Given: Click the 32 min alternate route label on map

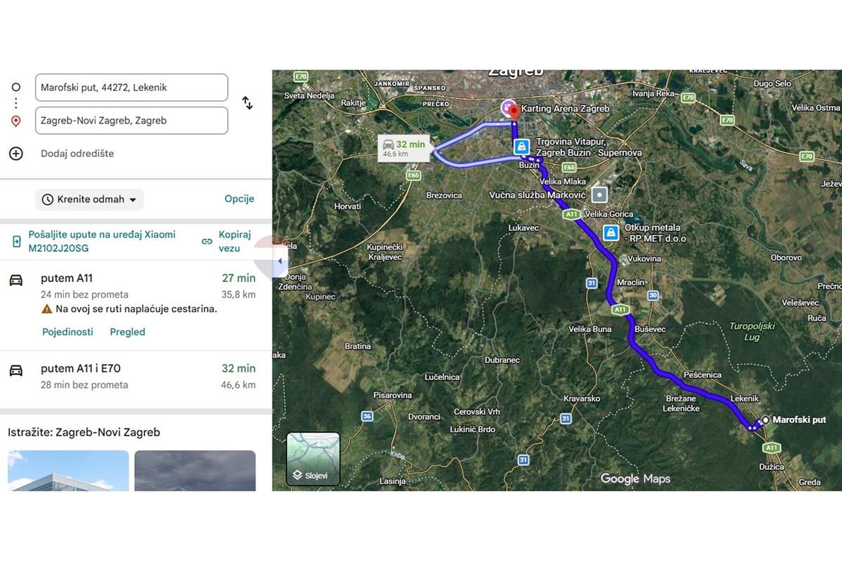Looking at the screenshot, I should click(x=405, y=148).
